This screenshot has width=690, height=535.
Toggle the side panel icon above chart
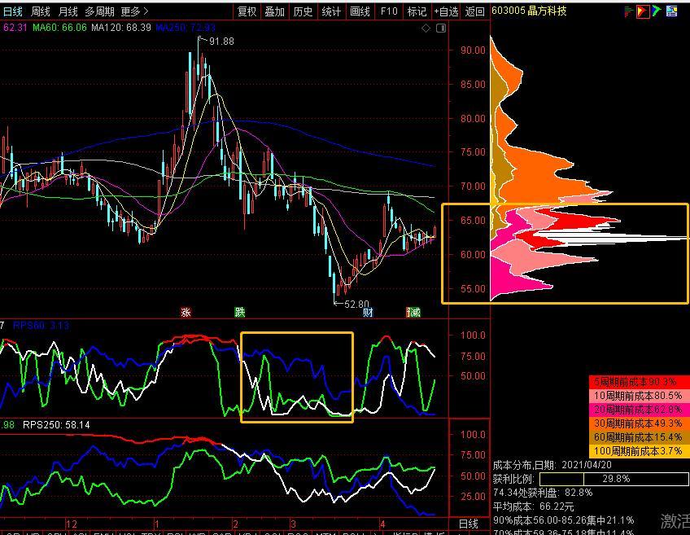tap(440, 29)
